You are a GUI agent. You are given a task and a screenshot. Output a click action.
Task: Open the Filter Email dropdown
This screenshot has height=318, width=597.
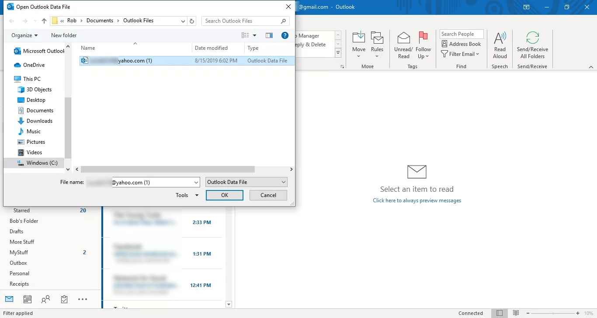(x=460, y=54)
